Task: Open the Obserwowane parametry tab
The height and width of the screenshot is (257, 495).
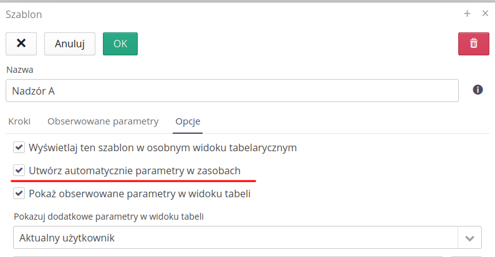Action: coord(103,121)
